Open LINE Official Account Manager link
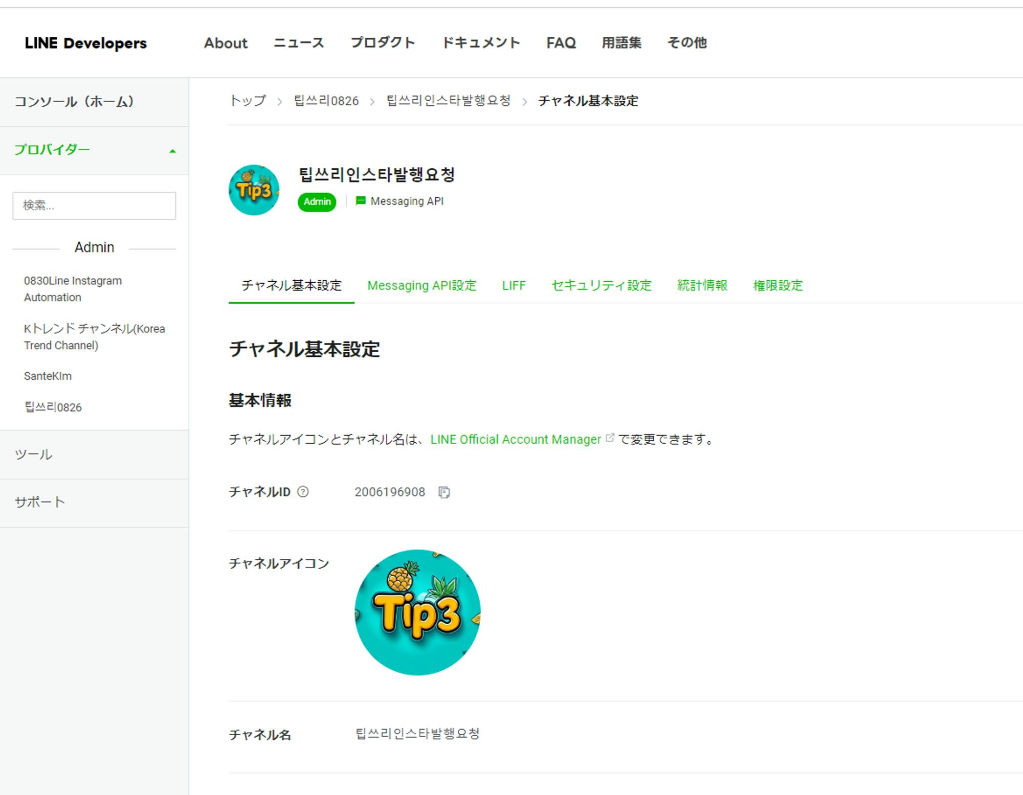 tap(515, 439)
